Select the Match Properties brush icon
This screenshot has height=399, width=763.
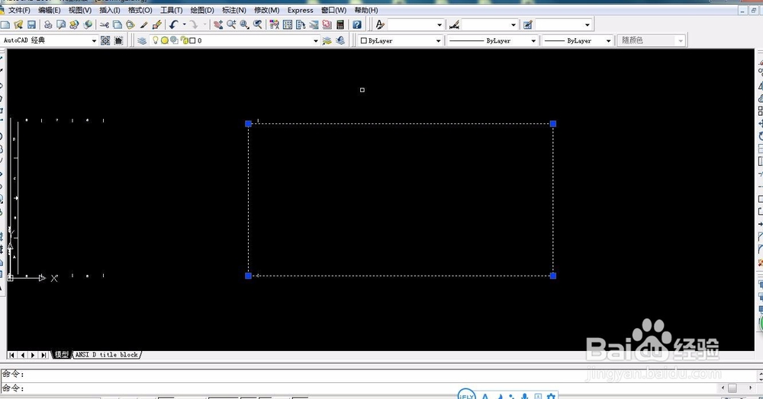click(x=143, y=24)
